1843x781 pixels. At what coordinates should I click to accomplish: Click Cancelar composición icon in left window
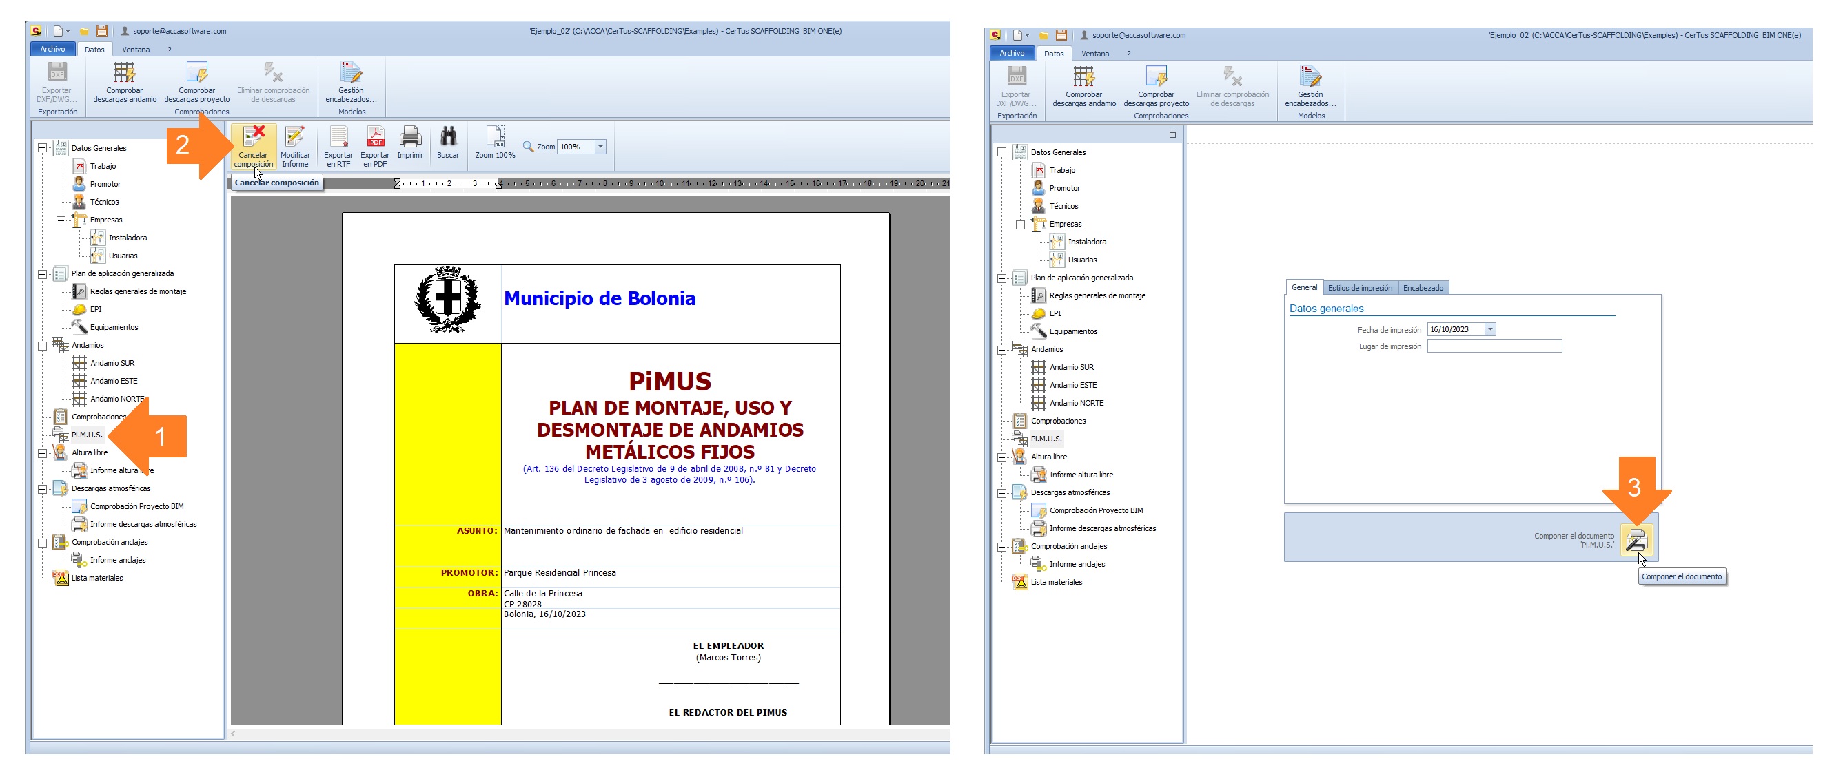253,147
